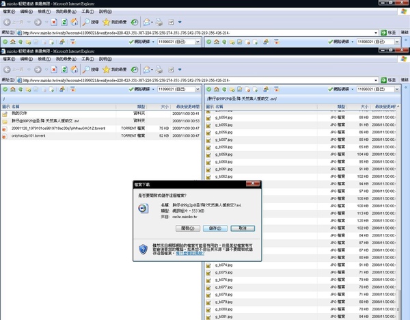This screenshot has width=410, height=320.
Task: Click 儲存 (Save) button in download dialog
Action: coord(215,228)
